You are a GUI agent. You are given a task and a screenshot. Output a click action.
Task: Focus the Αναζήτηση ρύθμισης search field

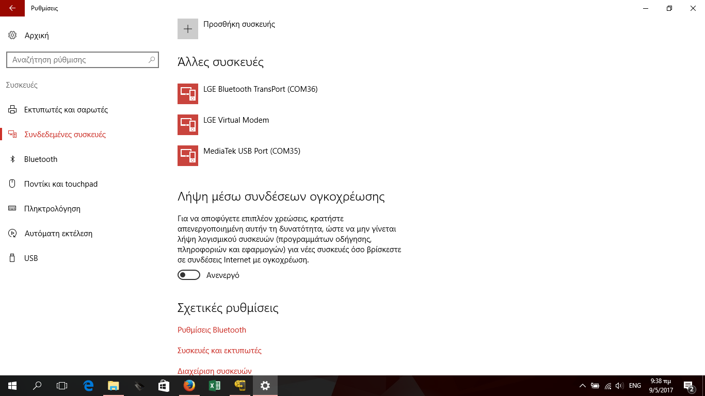click(x=83, y=60)
